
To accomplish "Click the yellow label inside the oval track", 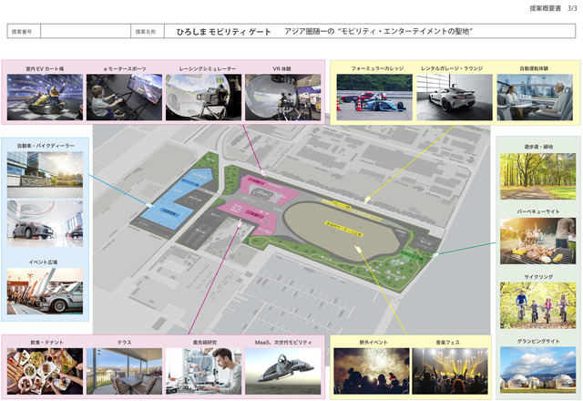I will pos(343,230).
